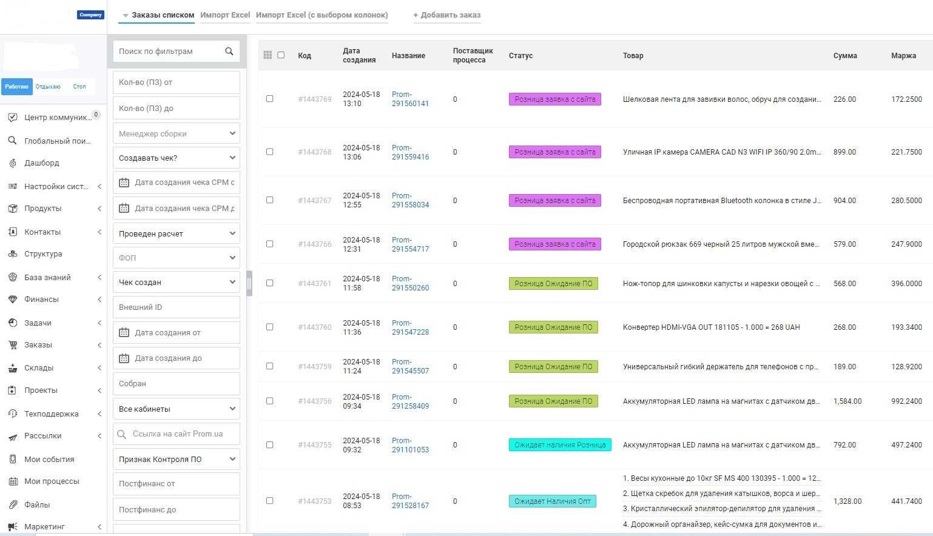933x536 pixels.
Task: Click green Розница Ожидание ПО status of #1443761
Action: (x=553, y=283)
